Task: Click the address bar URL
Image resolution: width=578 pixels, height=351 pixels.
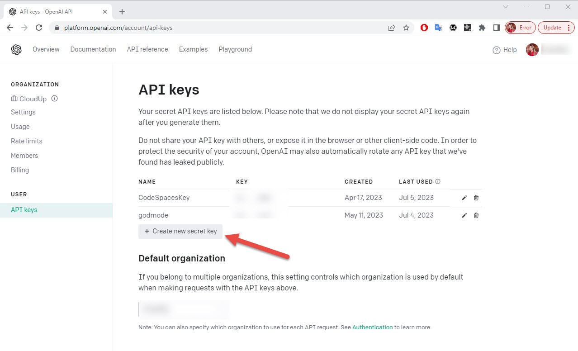Action: point(118,28)
